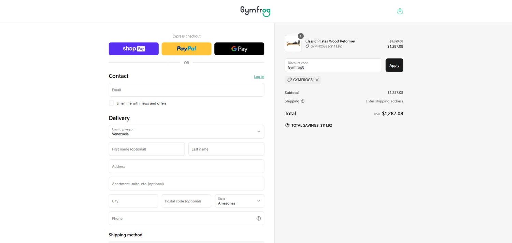Focus the City field
512x243 pixels.
(x=133, y=201)
